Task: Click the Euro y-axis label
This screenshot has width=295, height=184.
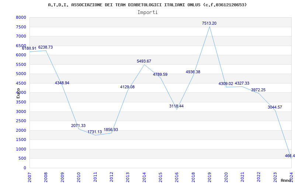Action: point(18,93)
